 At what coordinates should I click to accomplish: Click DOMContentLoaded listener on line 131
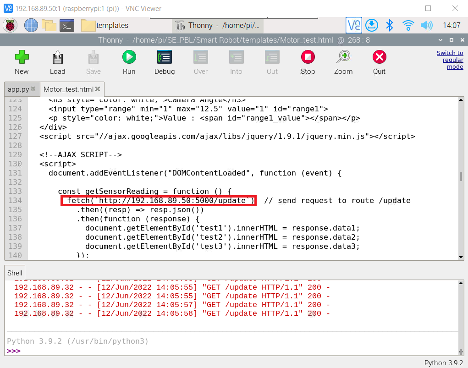195,173
